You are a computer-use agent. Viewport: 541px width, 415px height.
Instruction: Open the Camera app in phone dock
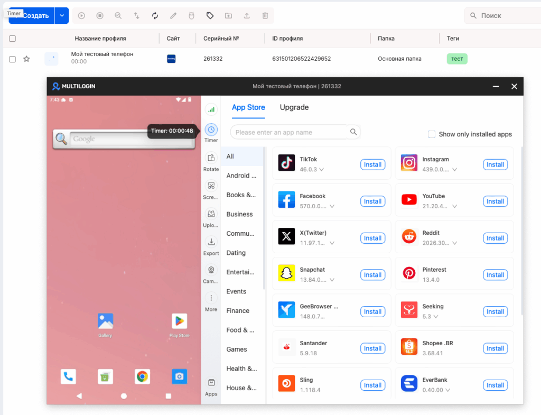point(180,376)
